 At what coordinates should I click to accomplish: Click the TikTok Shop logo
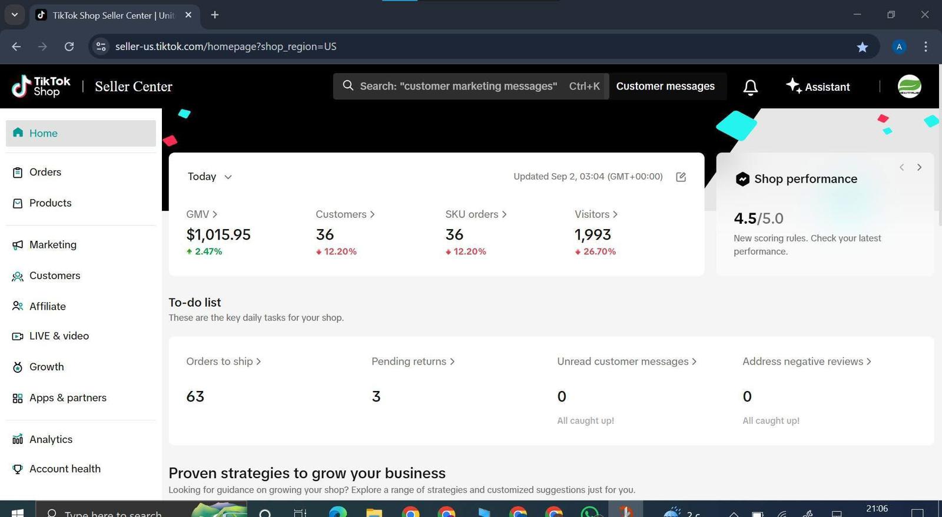pos(41,87)
